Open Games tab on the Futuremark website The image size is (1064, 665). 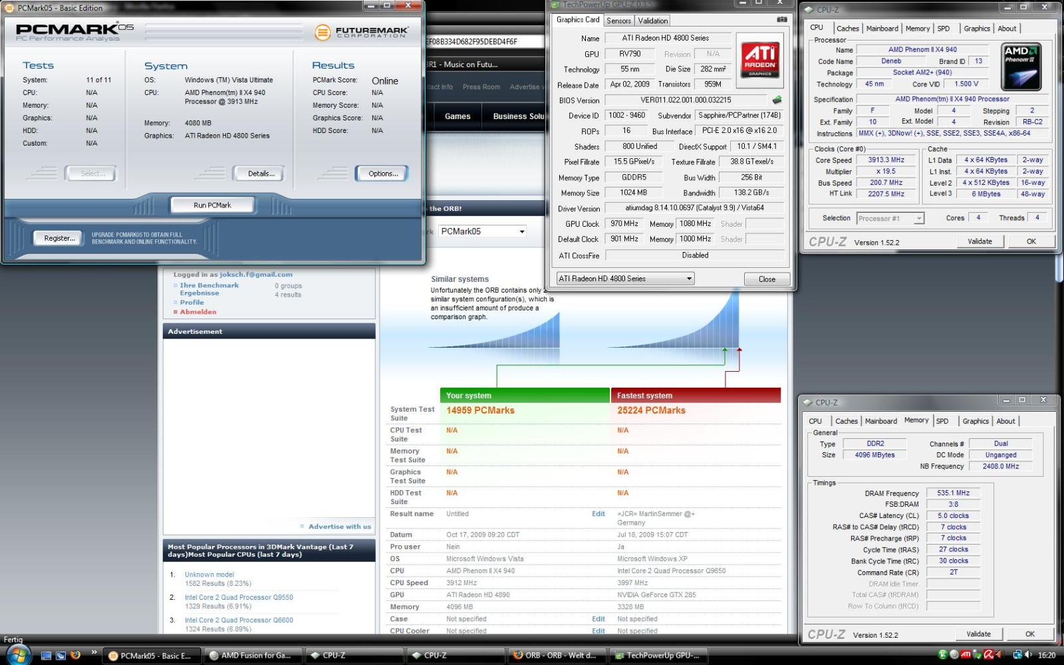point(457,116)
